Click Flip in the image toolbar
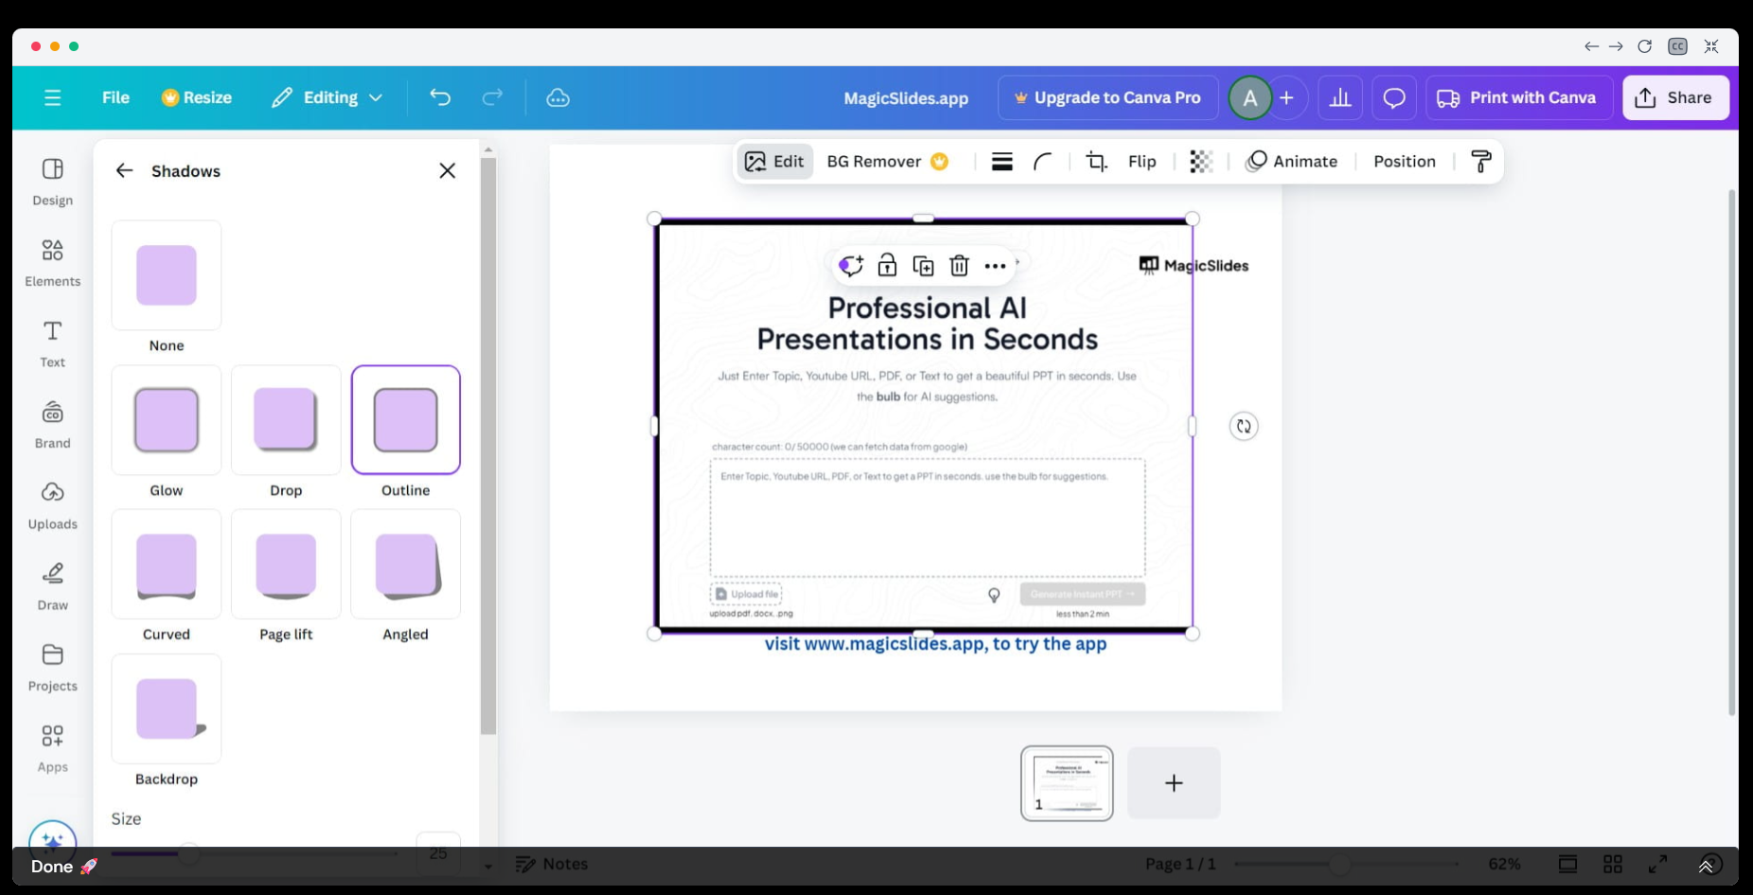 point(1142,162)
